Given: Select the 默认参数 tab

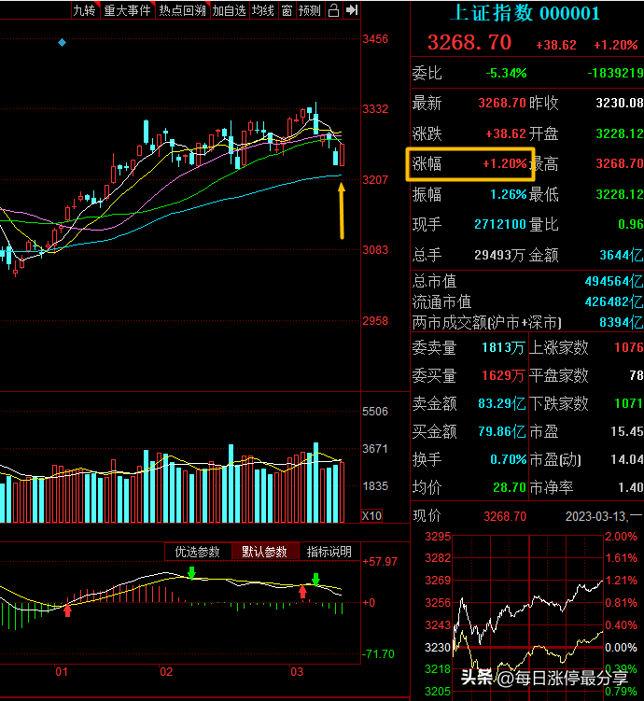Looking at the screenshot, I should click(265, 552).
